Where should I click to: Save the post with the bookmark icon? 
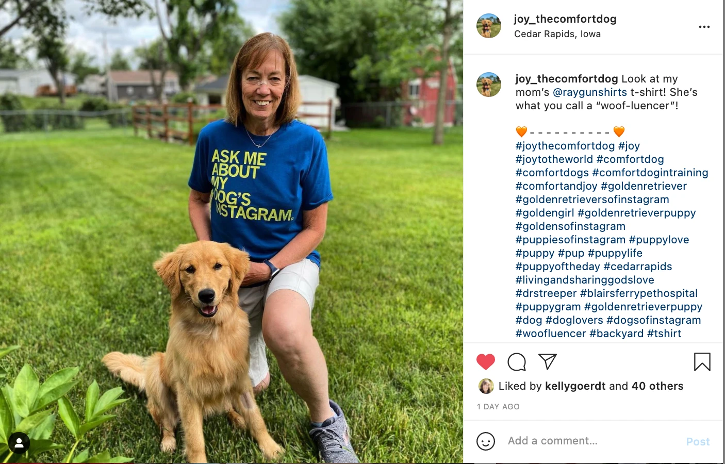[702, 362]
